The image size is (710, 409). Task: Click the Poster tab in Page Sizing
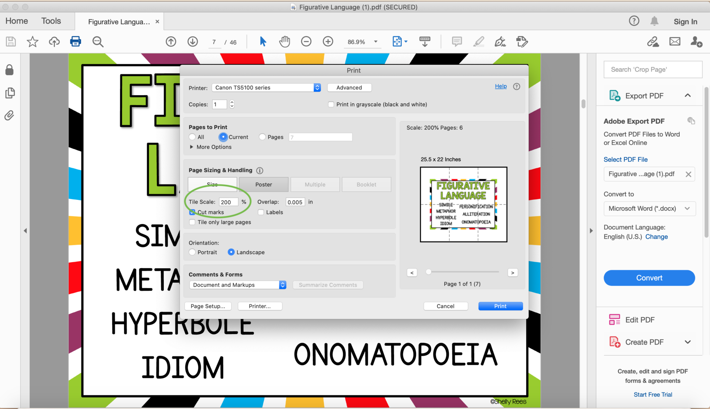click(264, 184)
